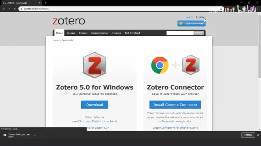Click the 'Other platforms' label
This screenshot has height=146, width=261.
95,117
